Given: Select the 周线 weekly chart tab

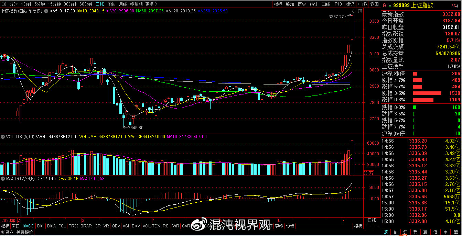Looking at the screenshot, I should tap(111, 4).
